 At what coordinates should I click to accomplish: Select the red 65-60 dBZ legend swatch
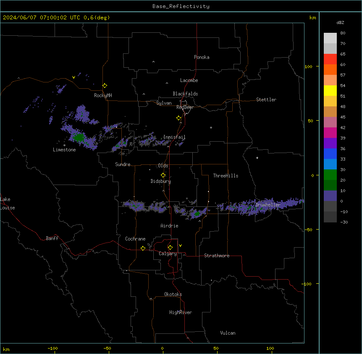tap(330, 59)
